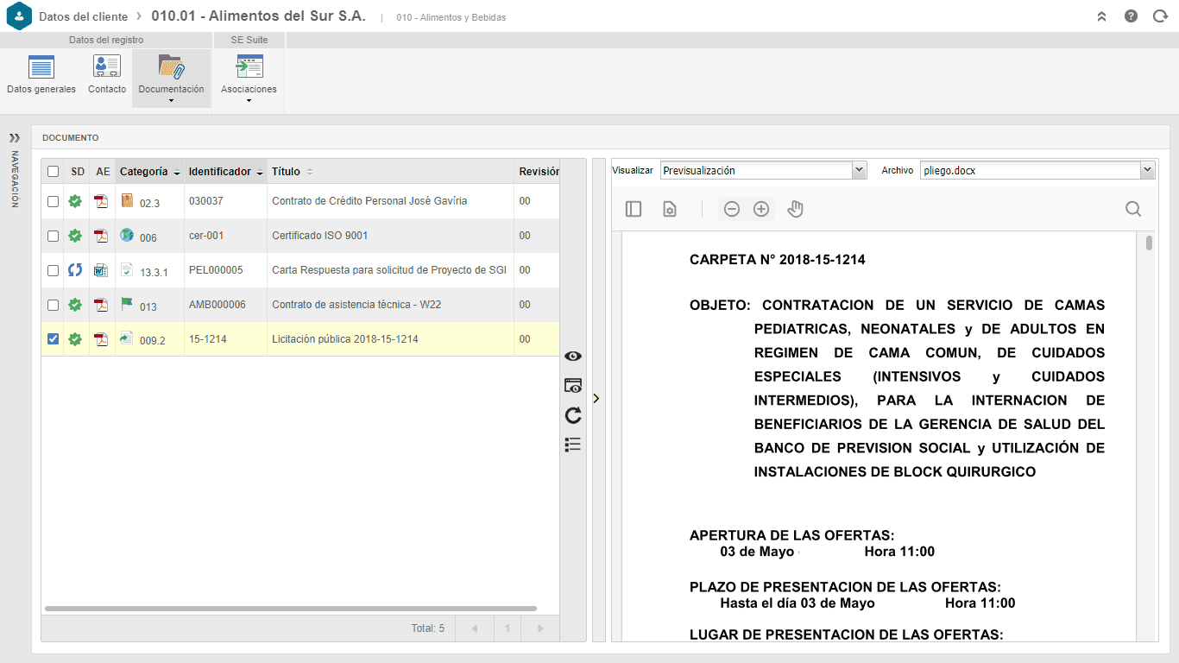1179x663 pixels.
Task: Collapse preview panel with the arrow
Action: coord(597,398)
